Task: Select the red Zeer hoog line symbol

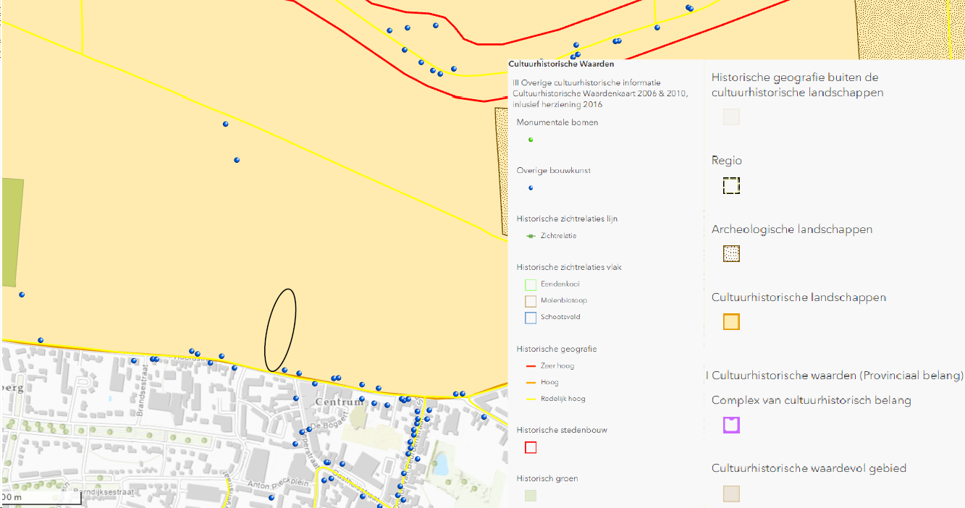Action: tap(531, 366)
